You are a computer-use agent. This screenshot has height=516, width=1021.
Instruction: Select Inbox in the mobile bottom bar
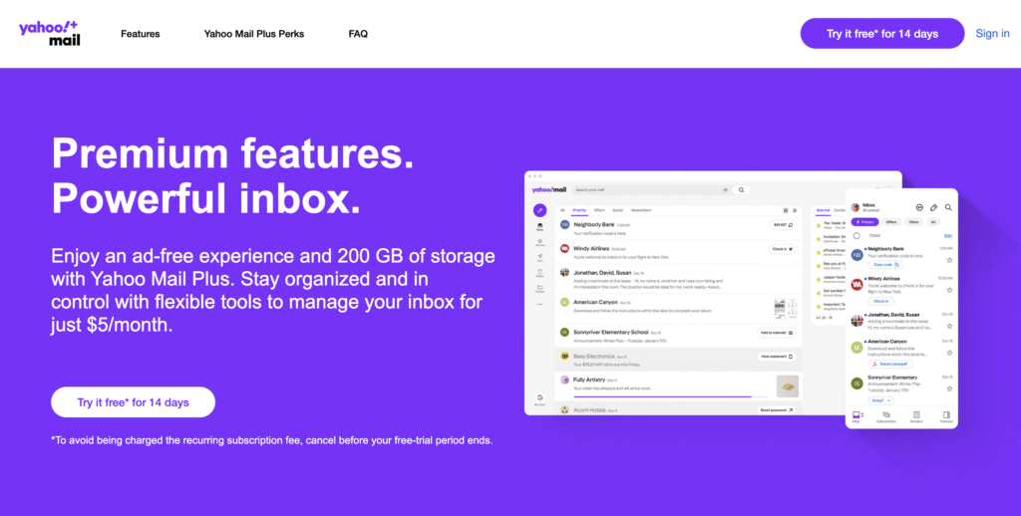[856, 417]
